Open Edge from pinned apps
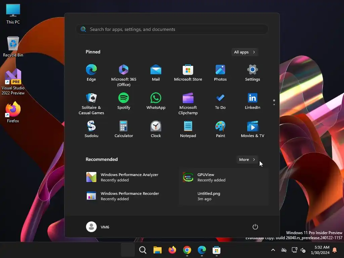This screenshot has height=258, width=344. (91, 73)
